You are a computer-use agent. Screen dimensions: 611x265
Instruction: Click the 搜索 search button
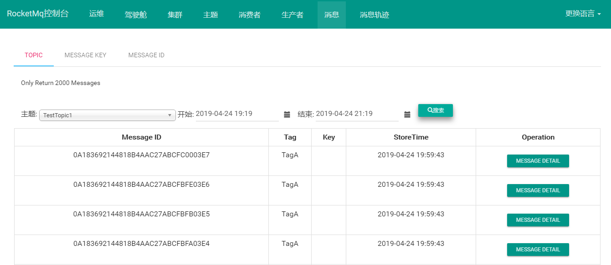435,110
